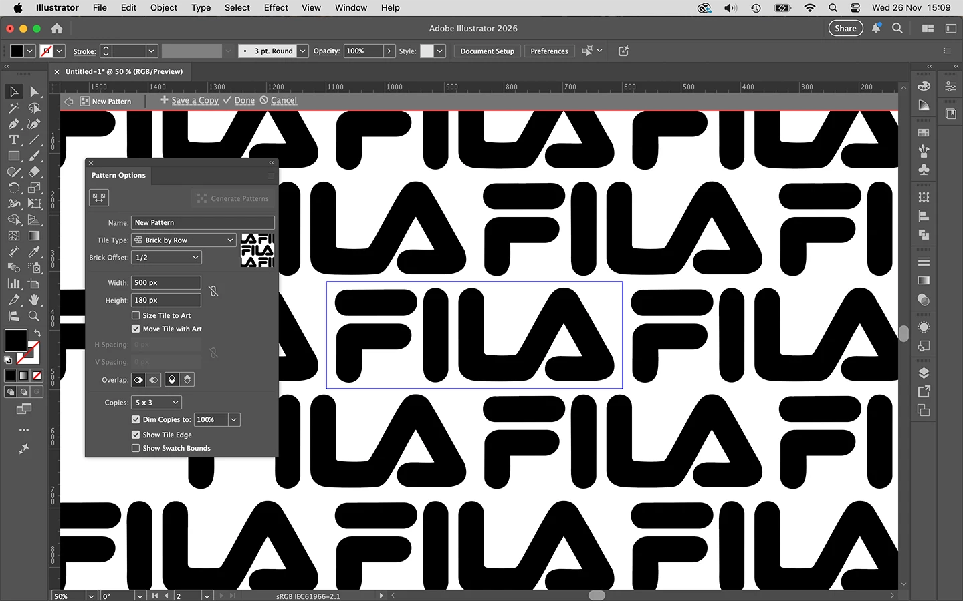Open the Style dropdown arrow
This screenshot has width=963, height=601.
click(440, 51)
